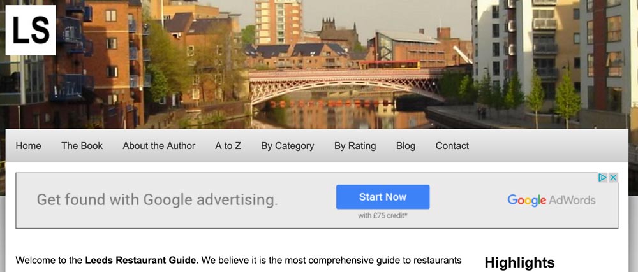Open the Home menu item
Image resolution: width=638 pixels, height=272 pixels.
pos(29,146)
